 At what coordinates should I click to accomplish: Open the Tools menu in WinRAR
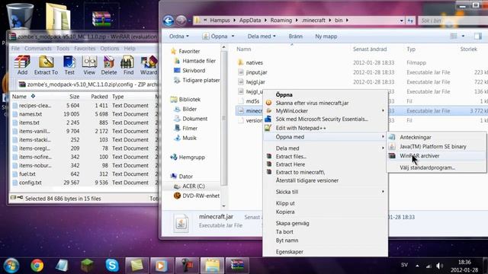(63, 49)
